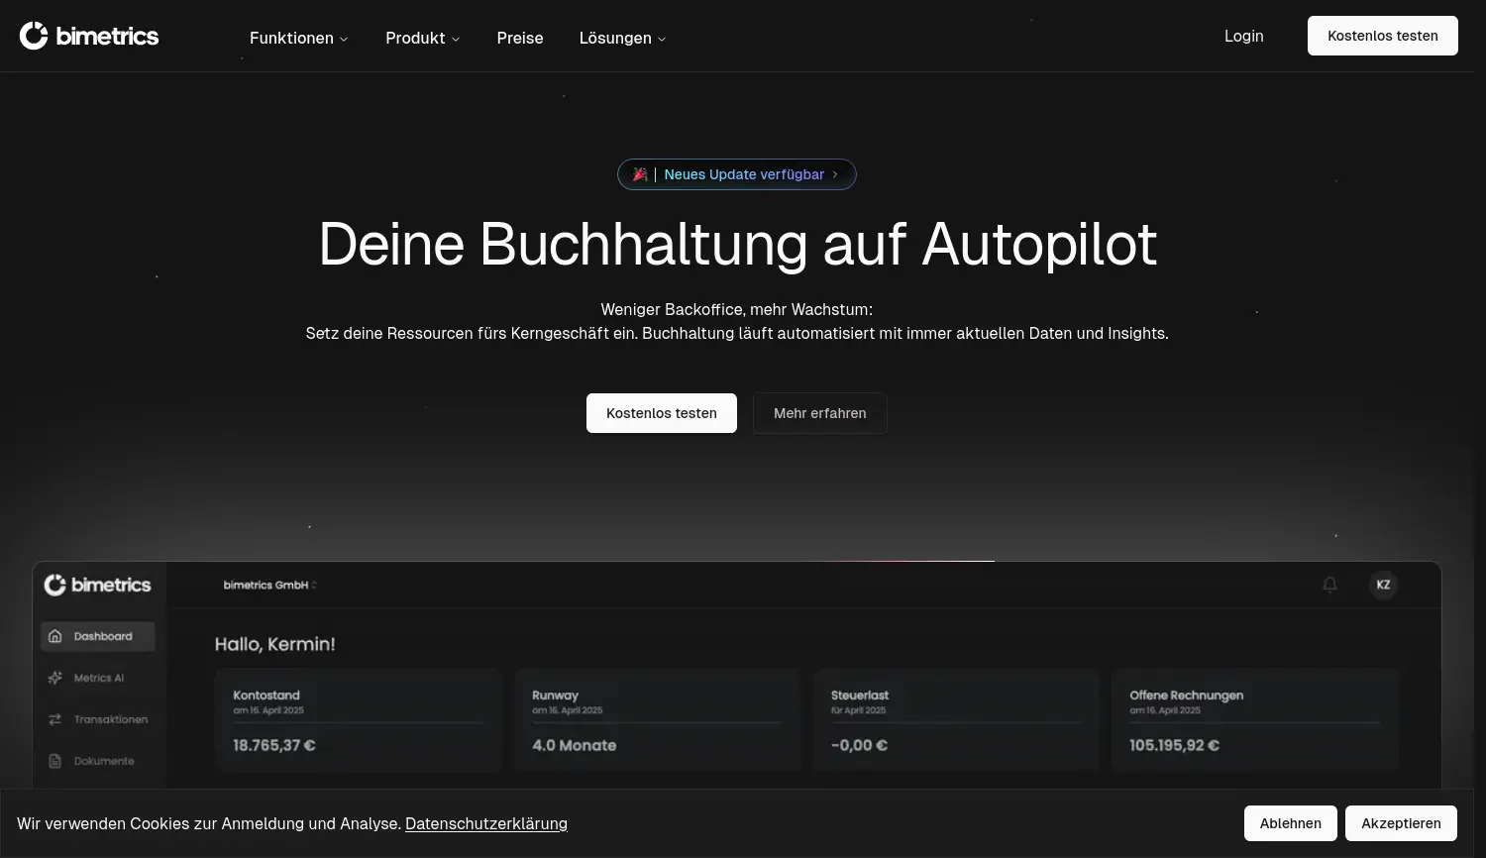1486x858 pixels.
Task: Select the Dashboard home icon in sidebar
Action: pyautogui.click(x=55, y=636)
